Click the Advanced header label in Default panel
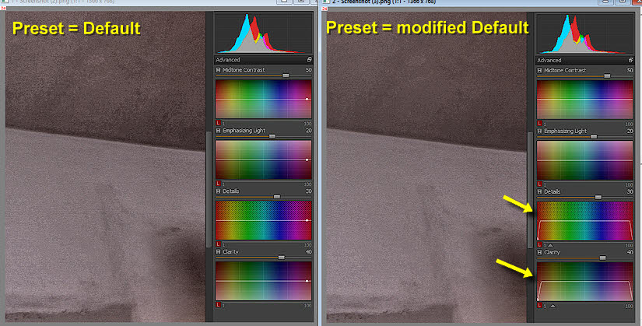The width and height of the screenshot is (642, 326). point(228,60)
